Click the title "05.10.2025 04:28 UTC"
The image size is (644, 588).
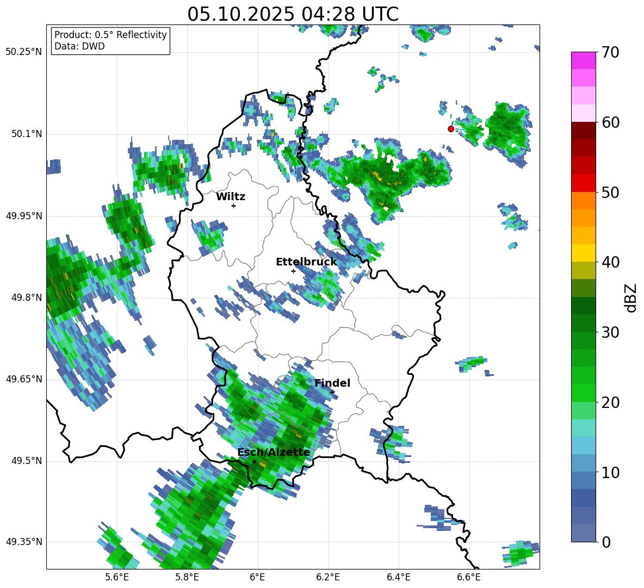coord(293,14)
